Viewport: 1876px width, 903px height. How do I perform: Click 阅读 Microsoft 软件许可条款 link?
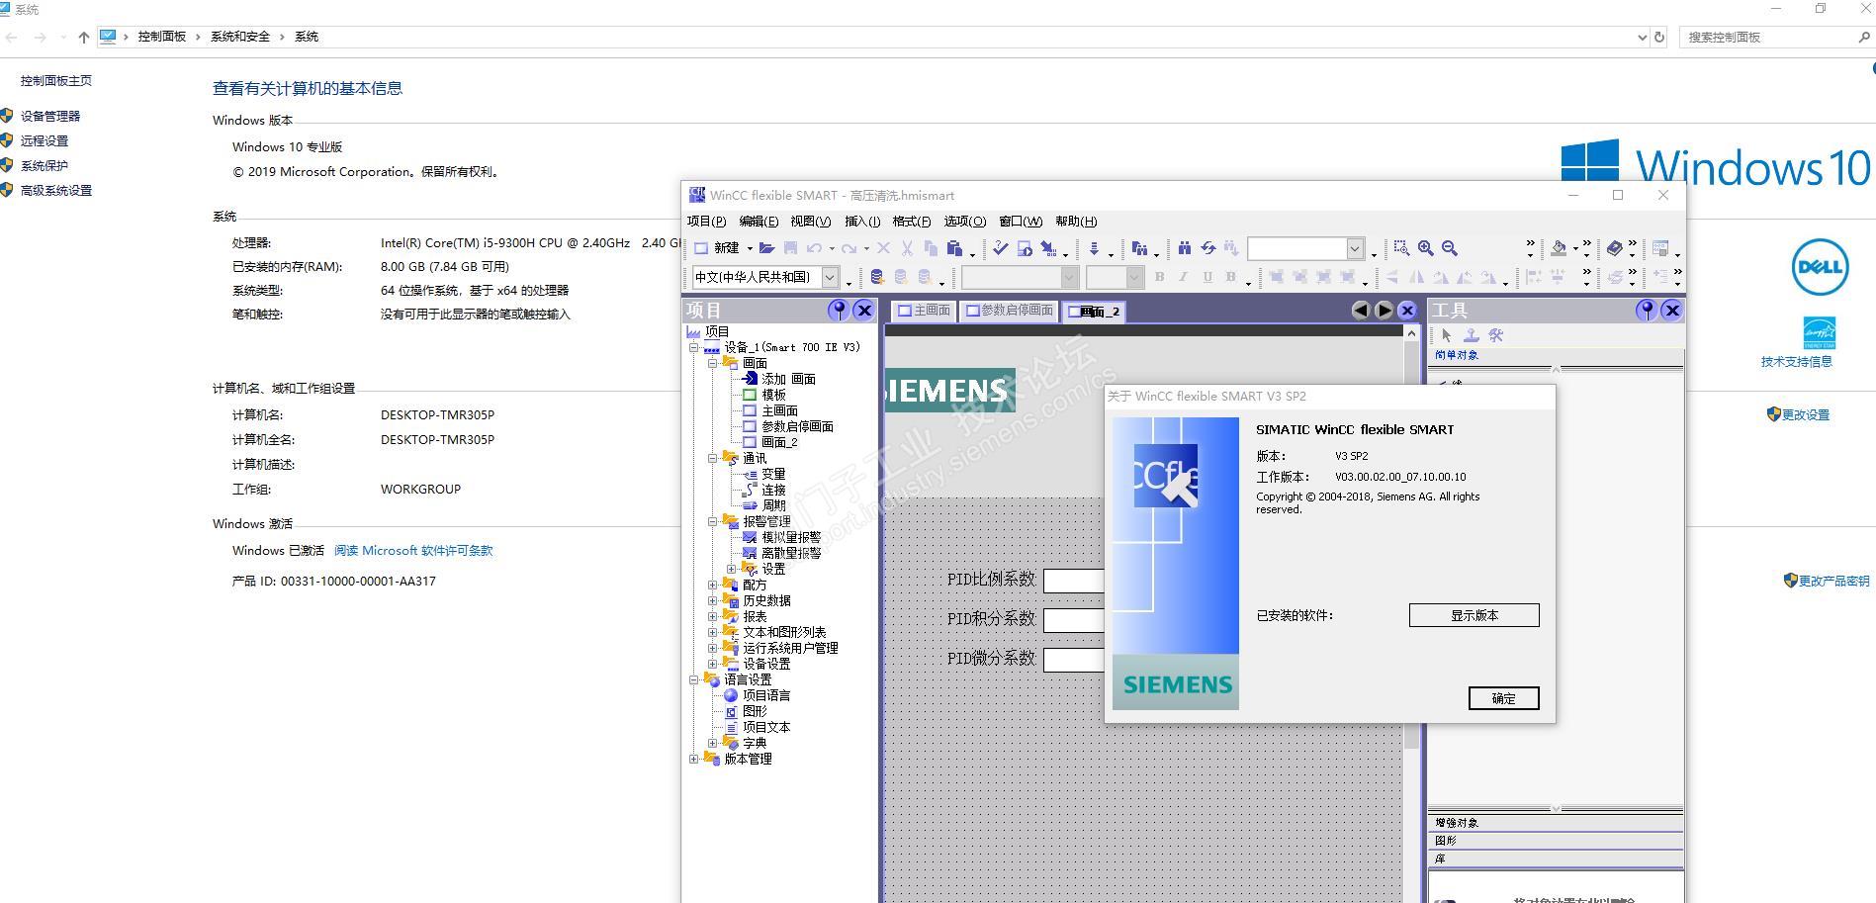coord(413,551)
